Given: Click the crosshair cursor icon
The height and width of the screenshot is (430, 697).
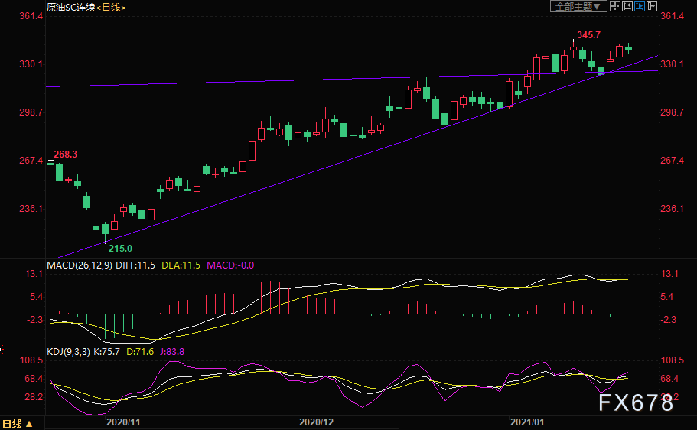Looking at the screenshot, I should pyautogui.click(x=615, y=6).
